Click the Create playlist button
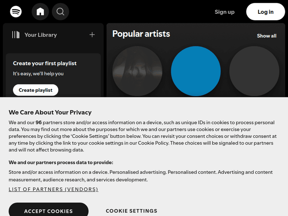Image resolution: width=288 pixels, height=216 pixels. [x=36, y=90]
